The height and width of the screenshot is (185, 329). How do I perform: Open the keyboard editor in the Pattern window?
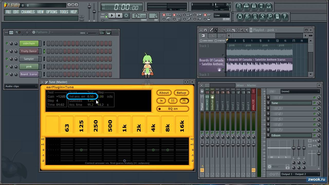click(108, 33)
